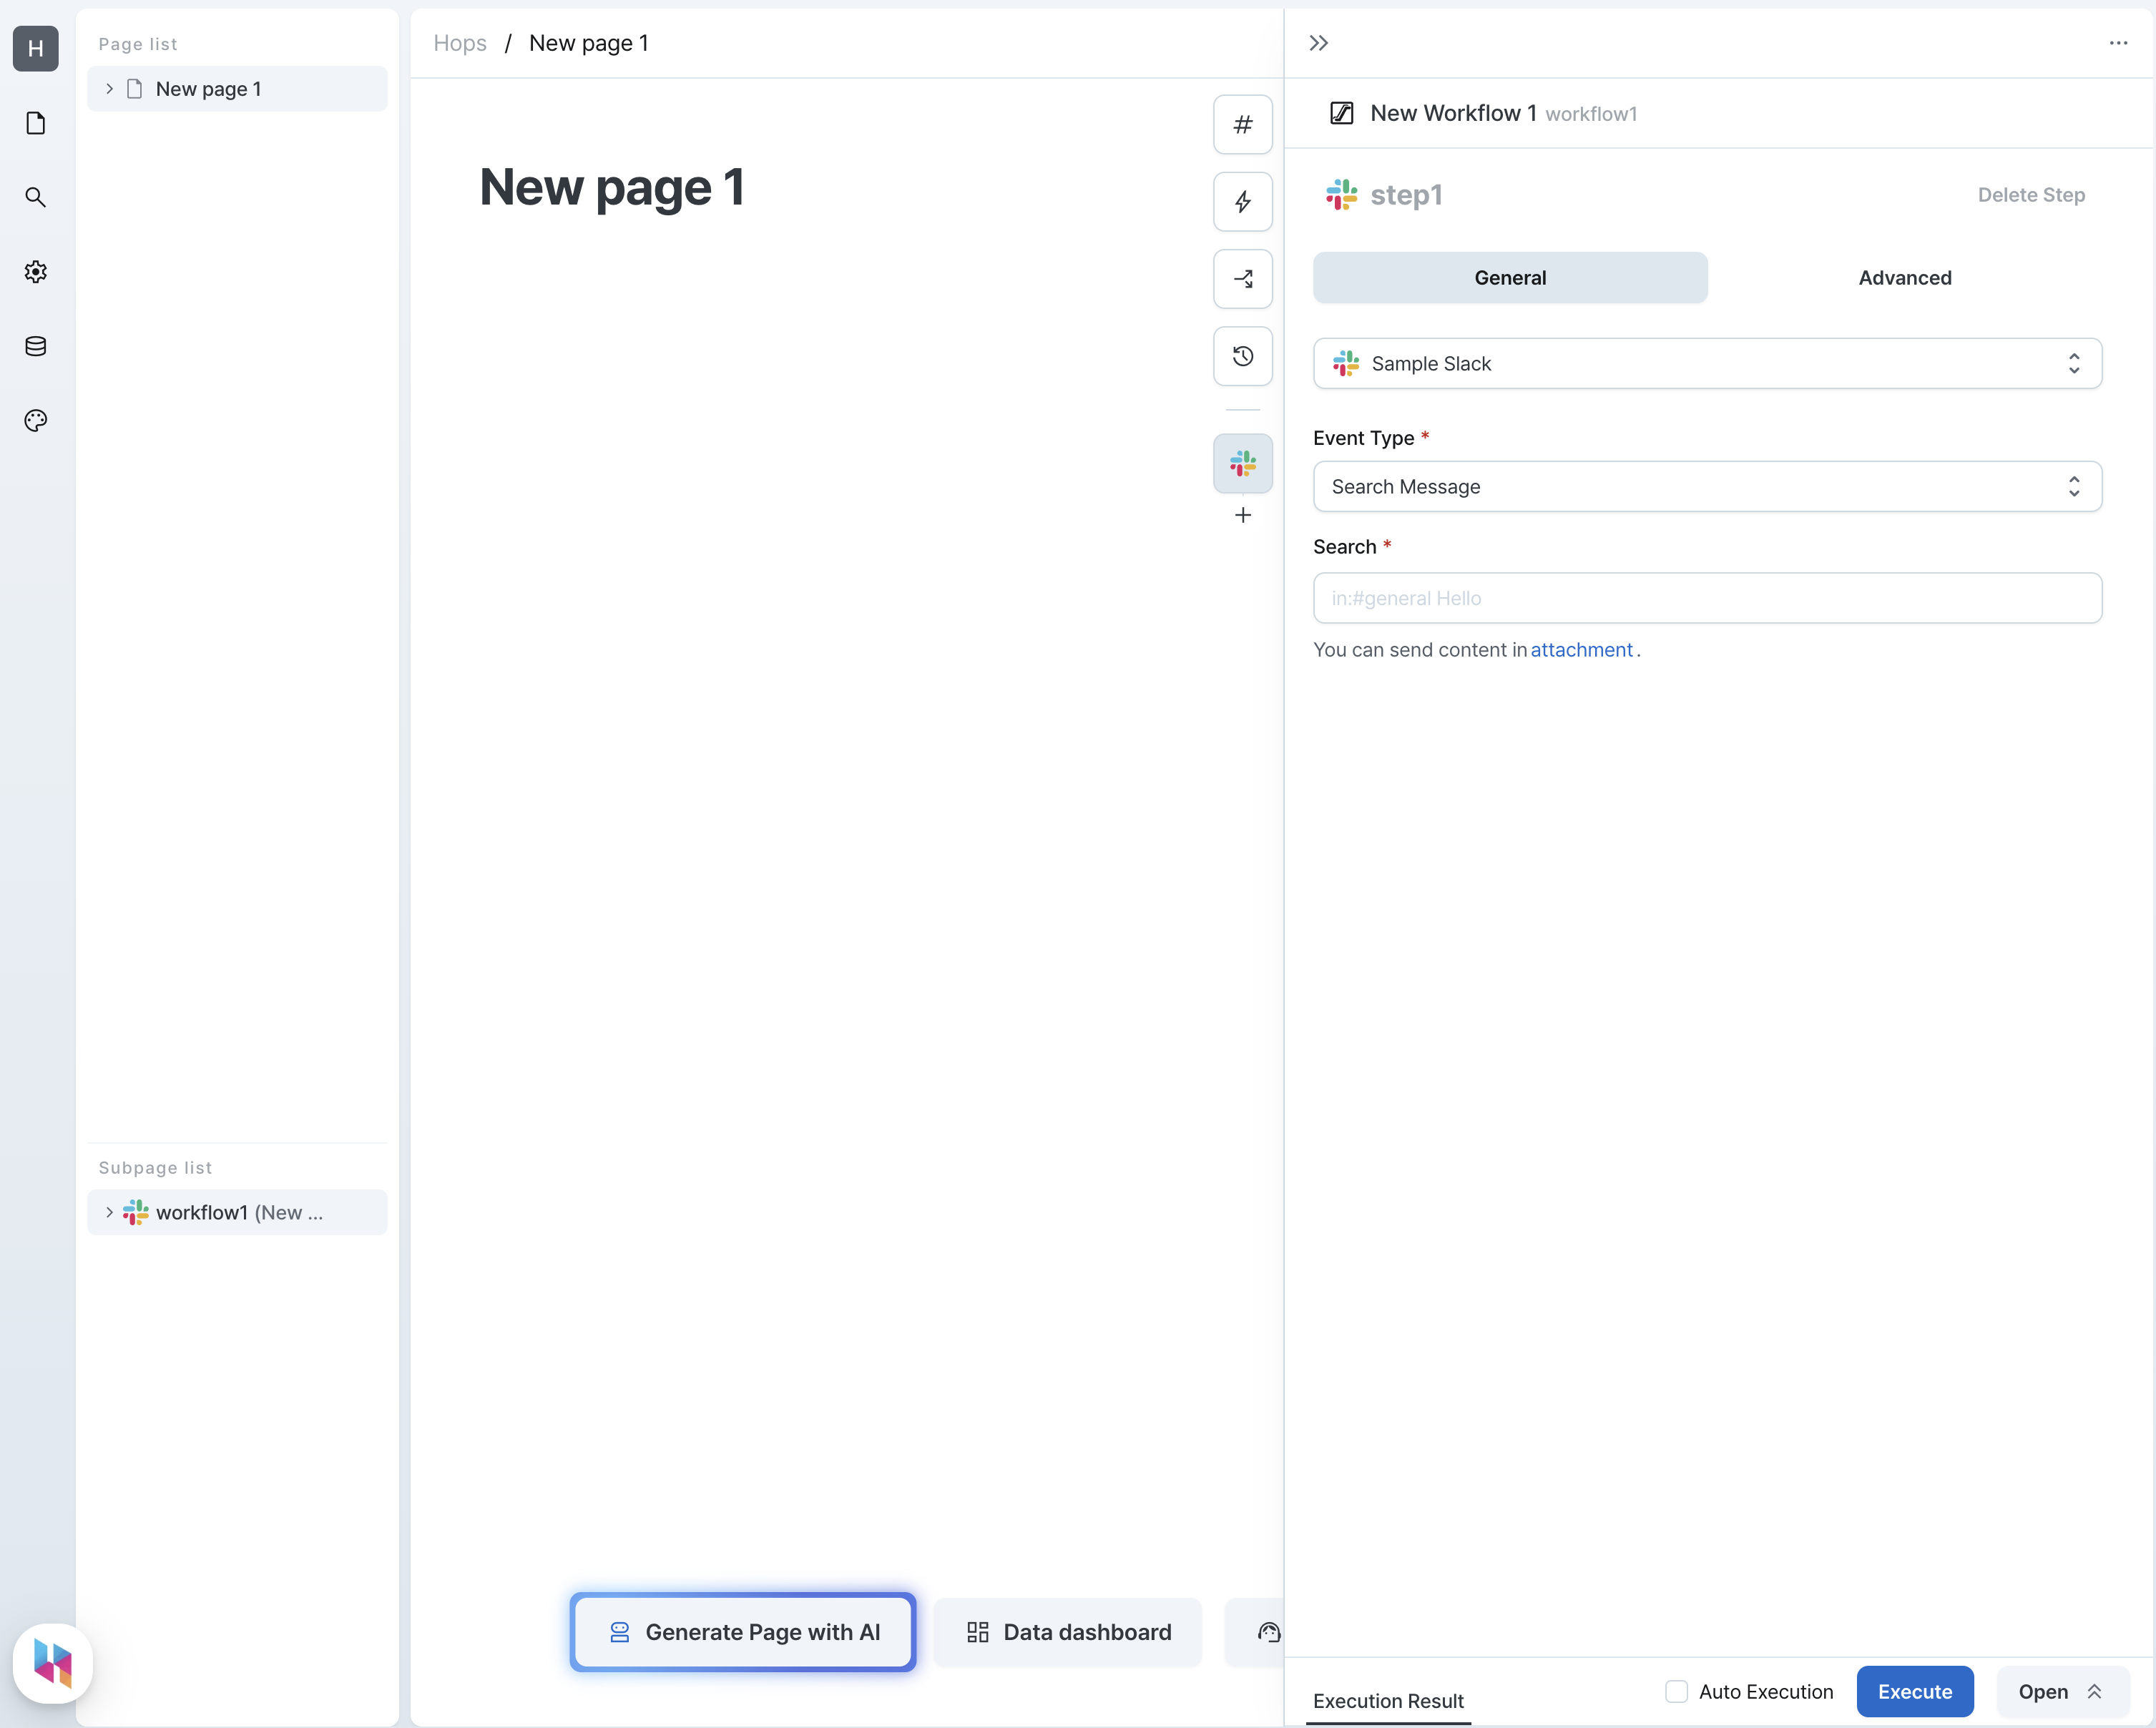Switch to the General tab
The height and width of the screenshot is (1728, 2156).
coord(1509,278)
